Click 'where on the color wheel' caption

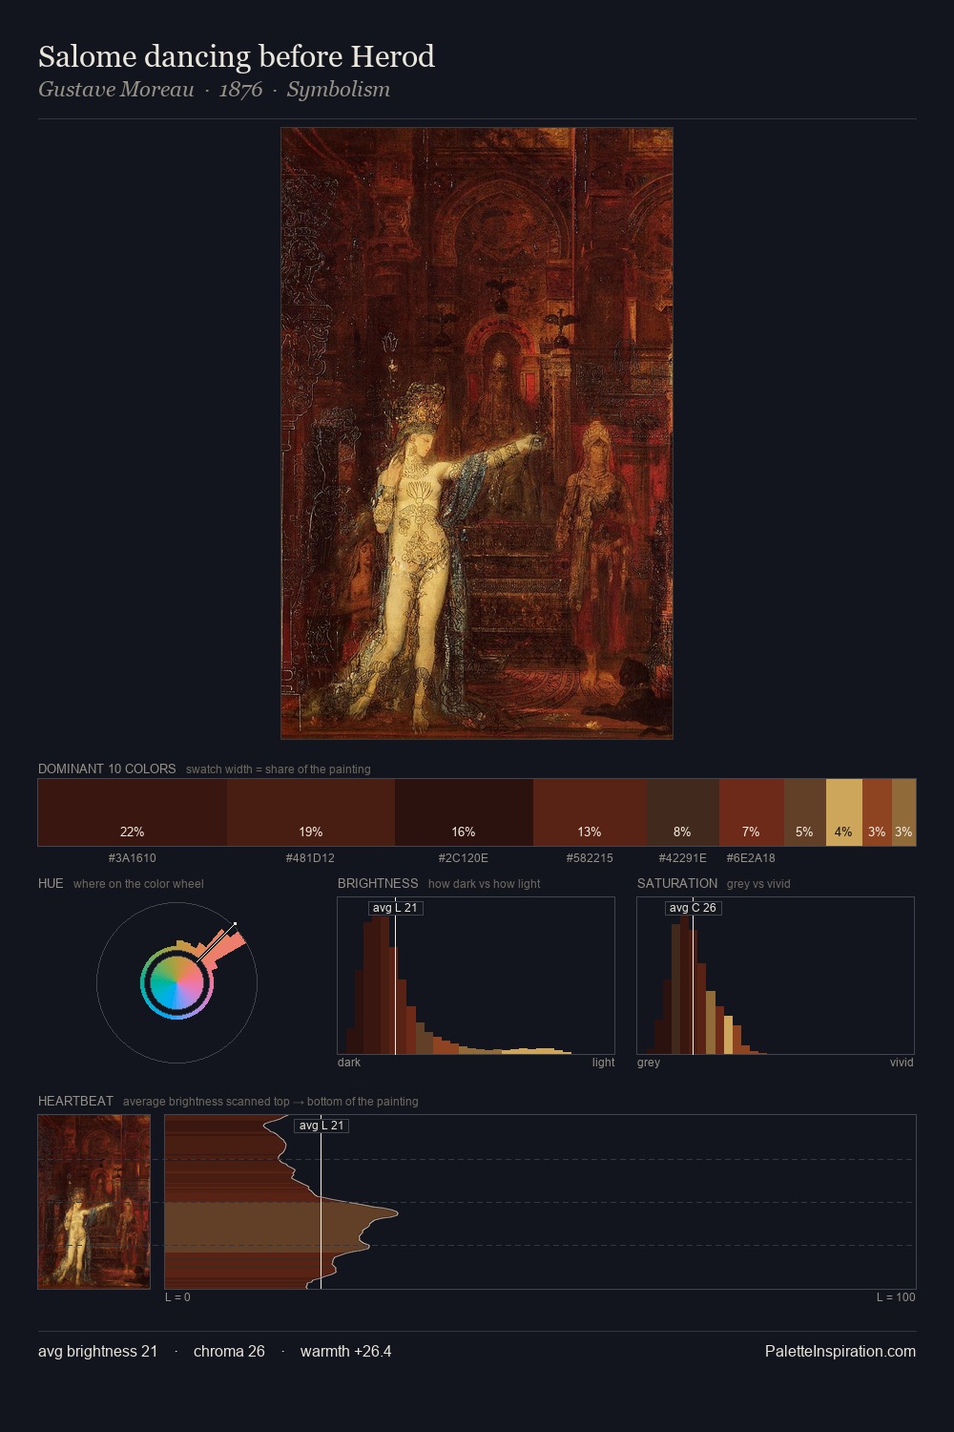(x=138, y=884)
